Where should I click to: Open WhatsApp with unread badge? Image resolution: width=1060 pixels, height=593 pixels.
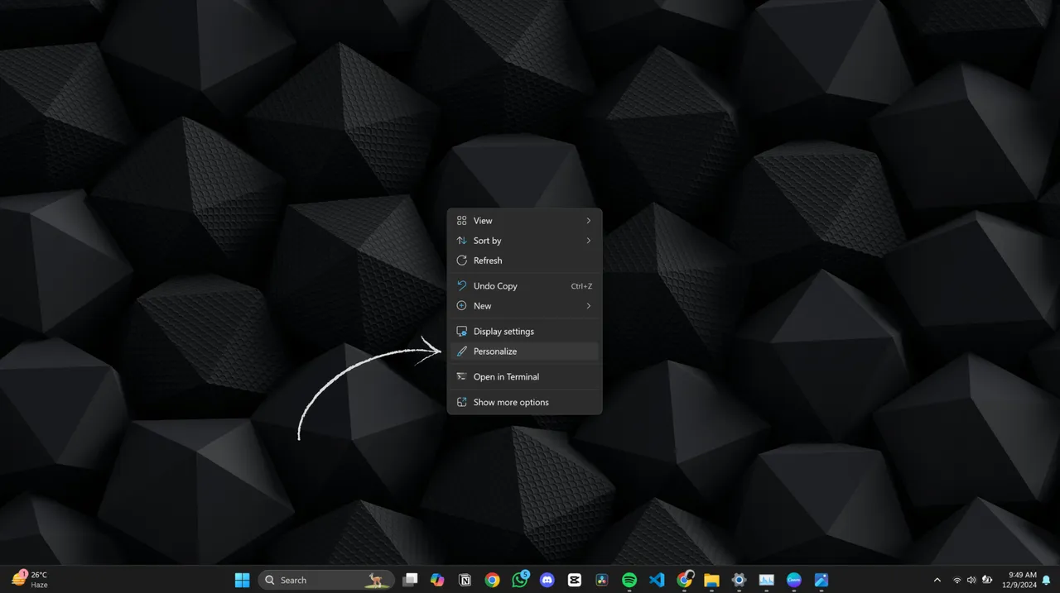520,580
